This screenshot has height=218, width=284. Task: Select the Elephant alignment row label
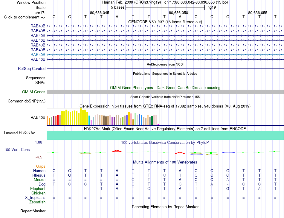(38, 189)
